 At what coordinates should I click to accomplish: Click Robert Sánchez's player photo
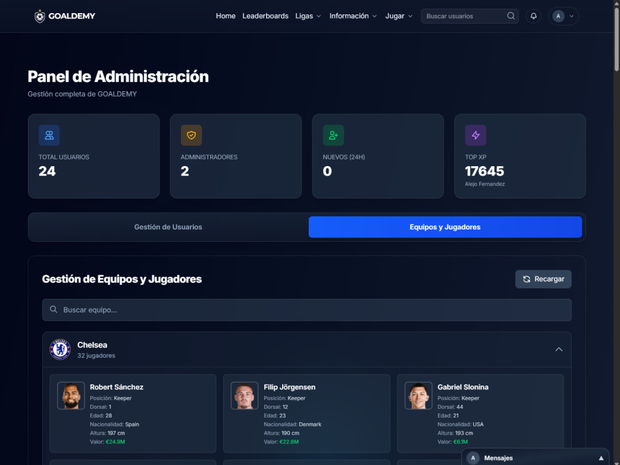pos(71,396)
